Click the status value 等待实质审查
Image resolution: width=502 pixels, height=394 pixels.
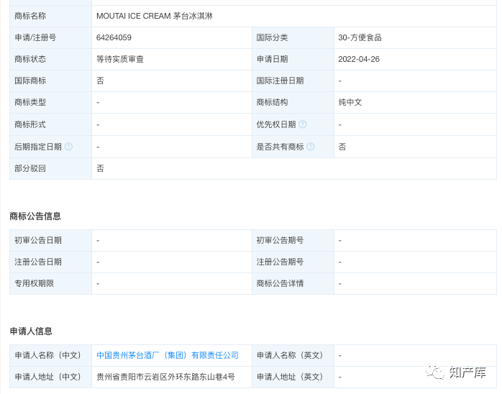pyautogui.click(x=119, y=59)
